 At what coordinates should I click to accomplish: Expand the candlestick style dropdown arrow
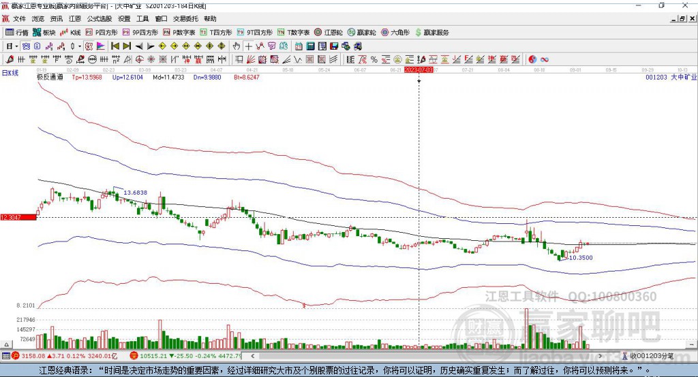pyautogui.click(x=80, y=46)
